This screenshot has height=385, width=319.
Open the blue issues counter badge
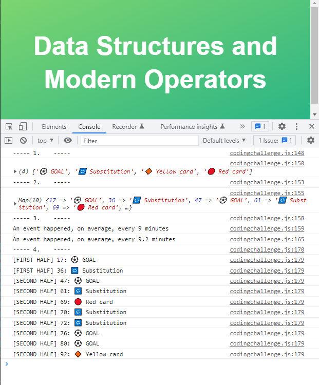[260, 126]
